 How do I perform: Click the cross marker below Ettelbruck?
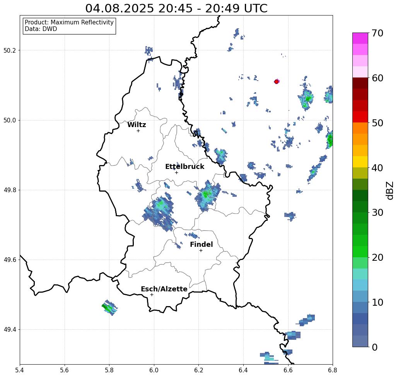tap(177, 172)
